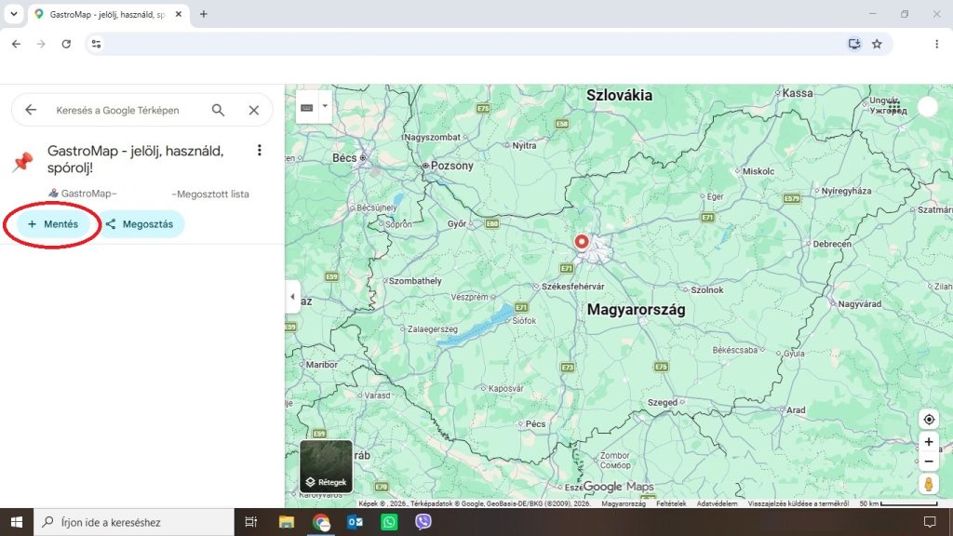The image size is (953, 536).
Task: Open the input tools dropdown arrow
Action: [x=325, y=106]
